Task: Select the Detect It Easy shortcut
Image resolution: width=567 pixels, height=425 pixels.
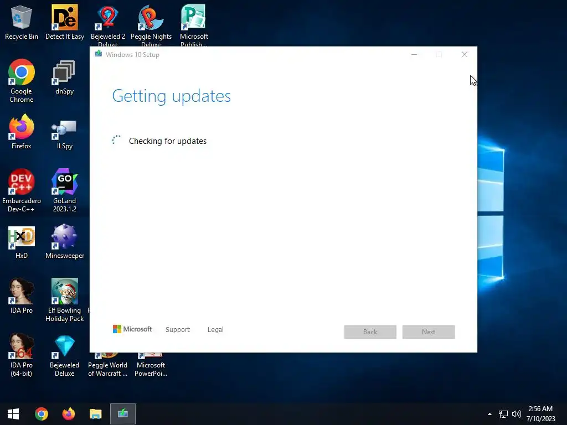Action: point(65,22)
